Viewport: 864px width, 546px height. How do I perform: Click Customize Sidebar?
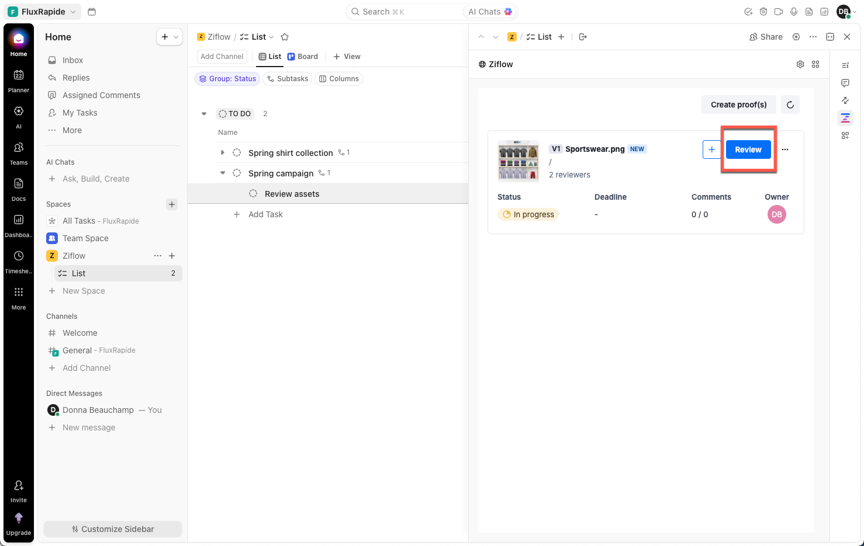(x=113, y=529)
